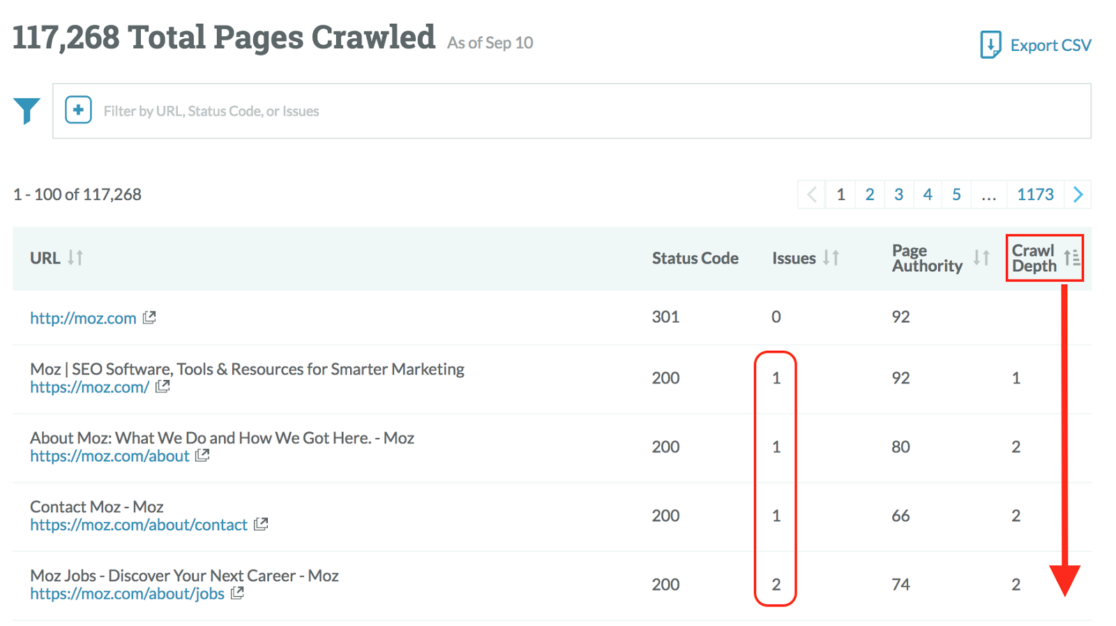Sort by Page Authority arrows
1116x626 pixels.
click(981, 258)
